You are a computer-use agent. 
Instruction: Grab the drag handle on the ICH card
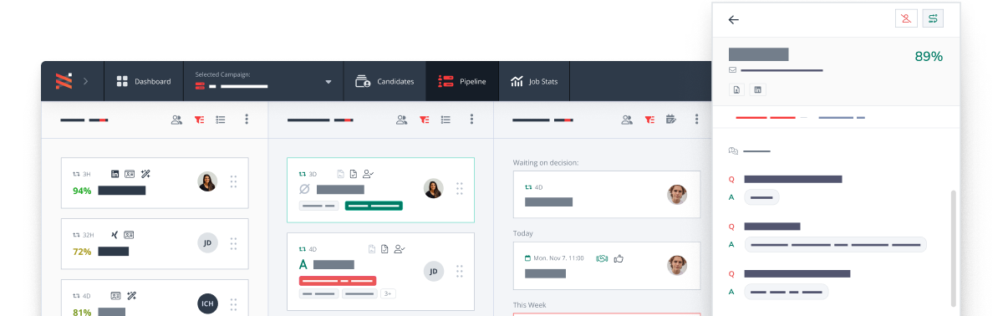(233, 303)
